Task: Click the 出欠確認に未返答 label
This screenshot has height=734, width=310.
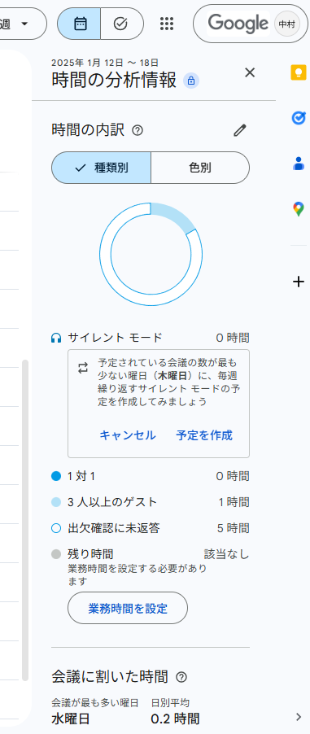Action: 114,528
